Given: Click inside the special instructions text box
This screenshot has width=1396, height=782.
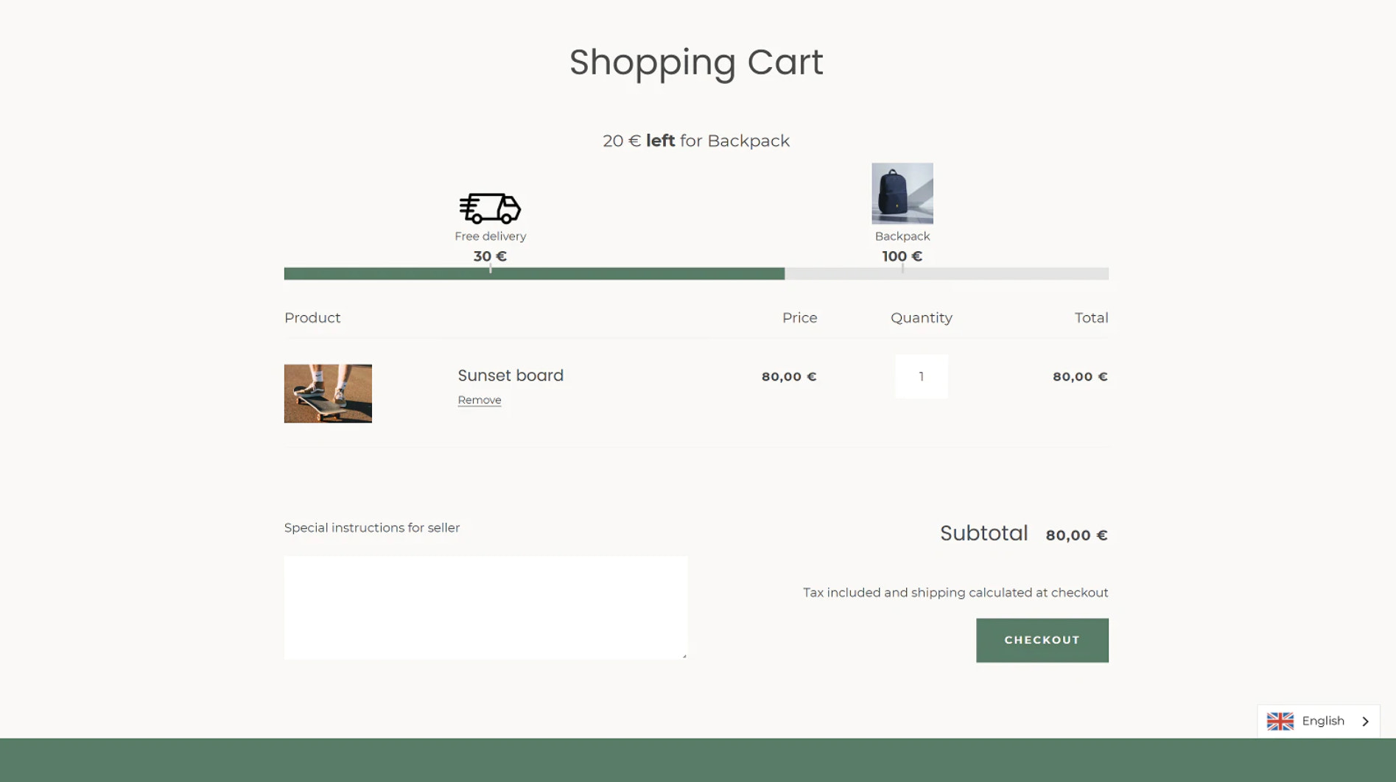Looking at the screenshot, I should [x=485, y=607].
